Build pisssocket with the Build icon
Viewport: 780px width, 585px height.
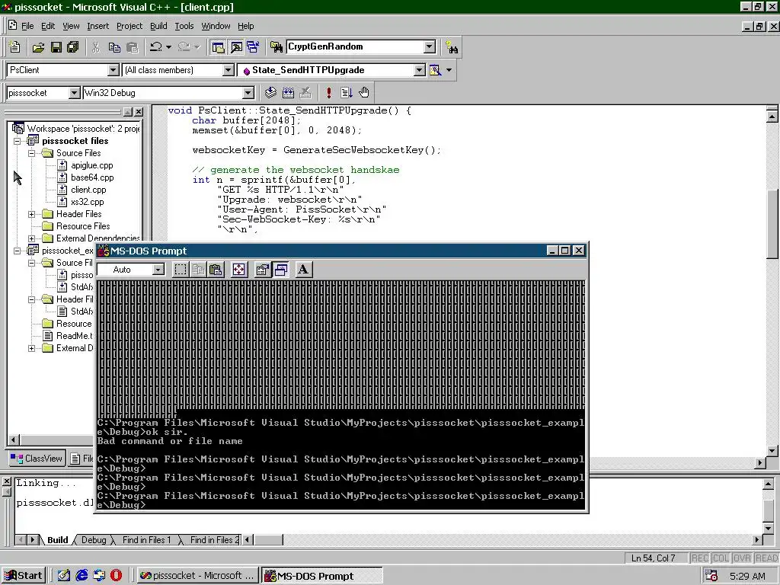288,92
